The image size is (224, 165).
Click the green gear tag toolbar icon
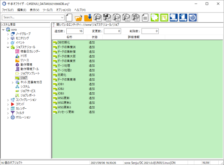point(154,17)
